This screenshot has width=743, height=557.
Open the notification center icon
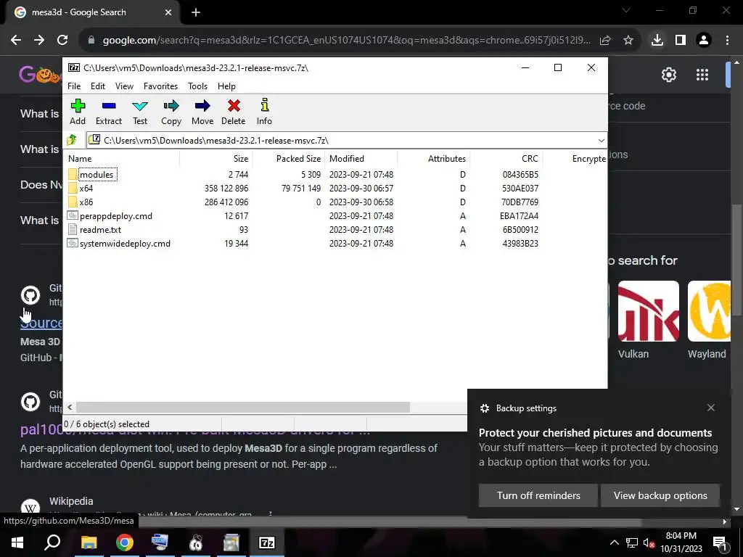720,543
